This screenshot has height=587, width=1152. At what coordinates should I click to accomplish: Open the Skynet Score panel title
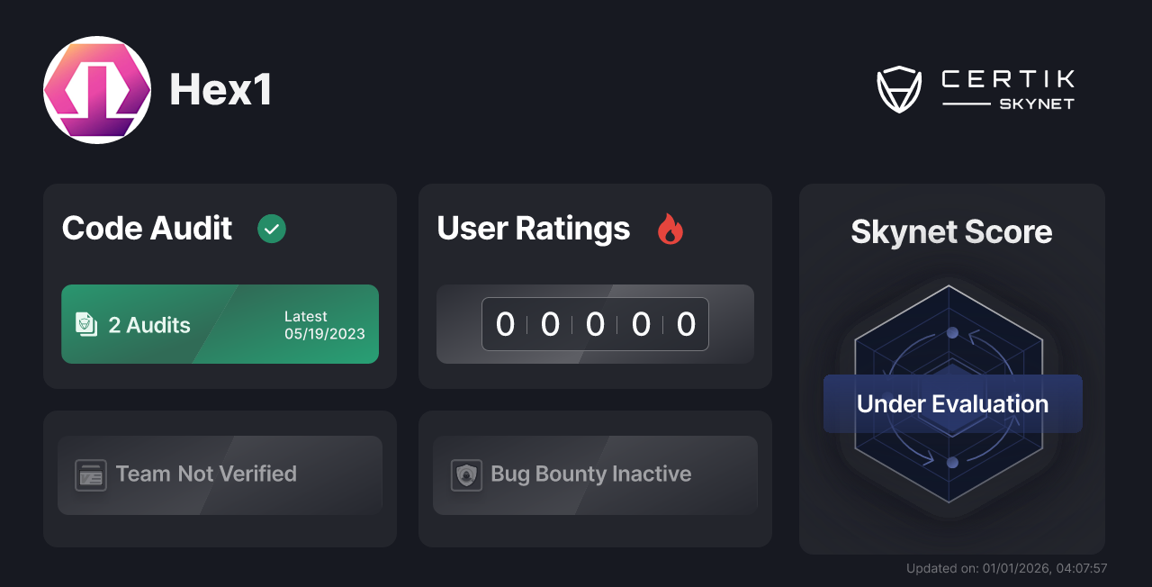click(951, 232)
